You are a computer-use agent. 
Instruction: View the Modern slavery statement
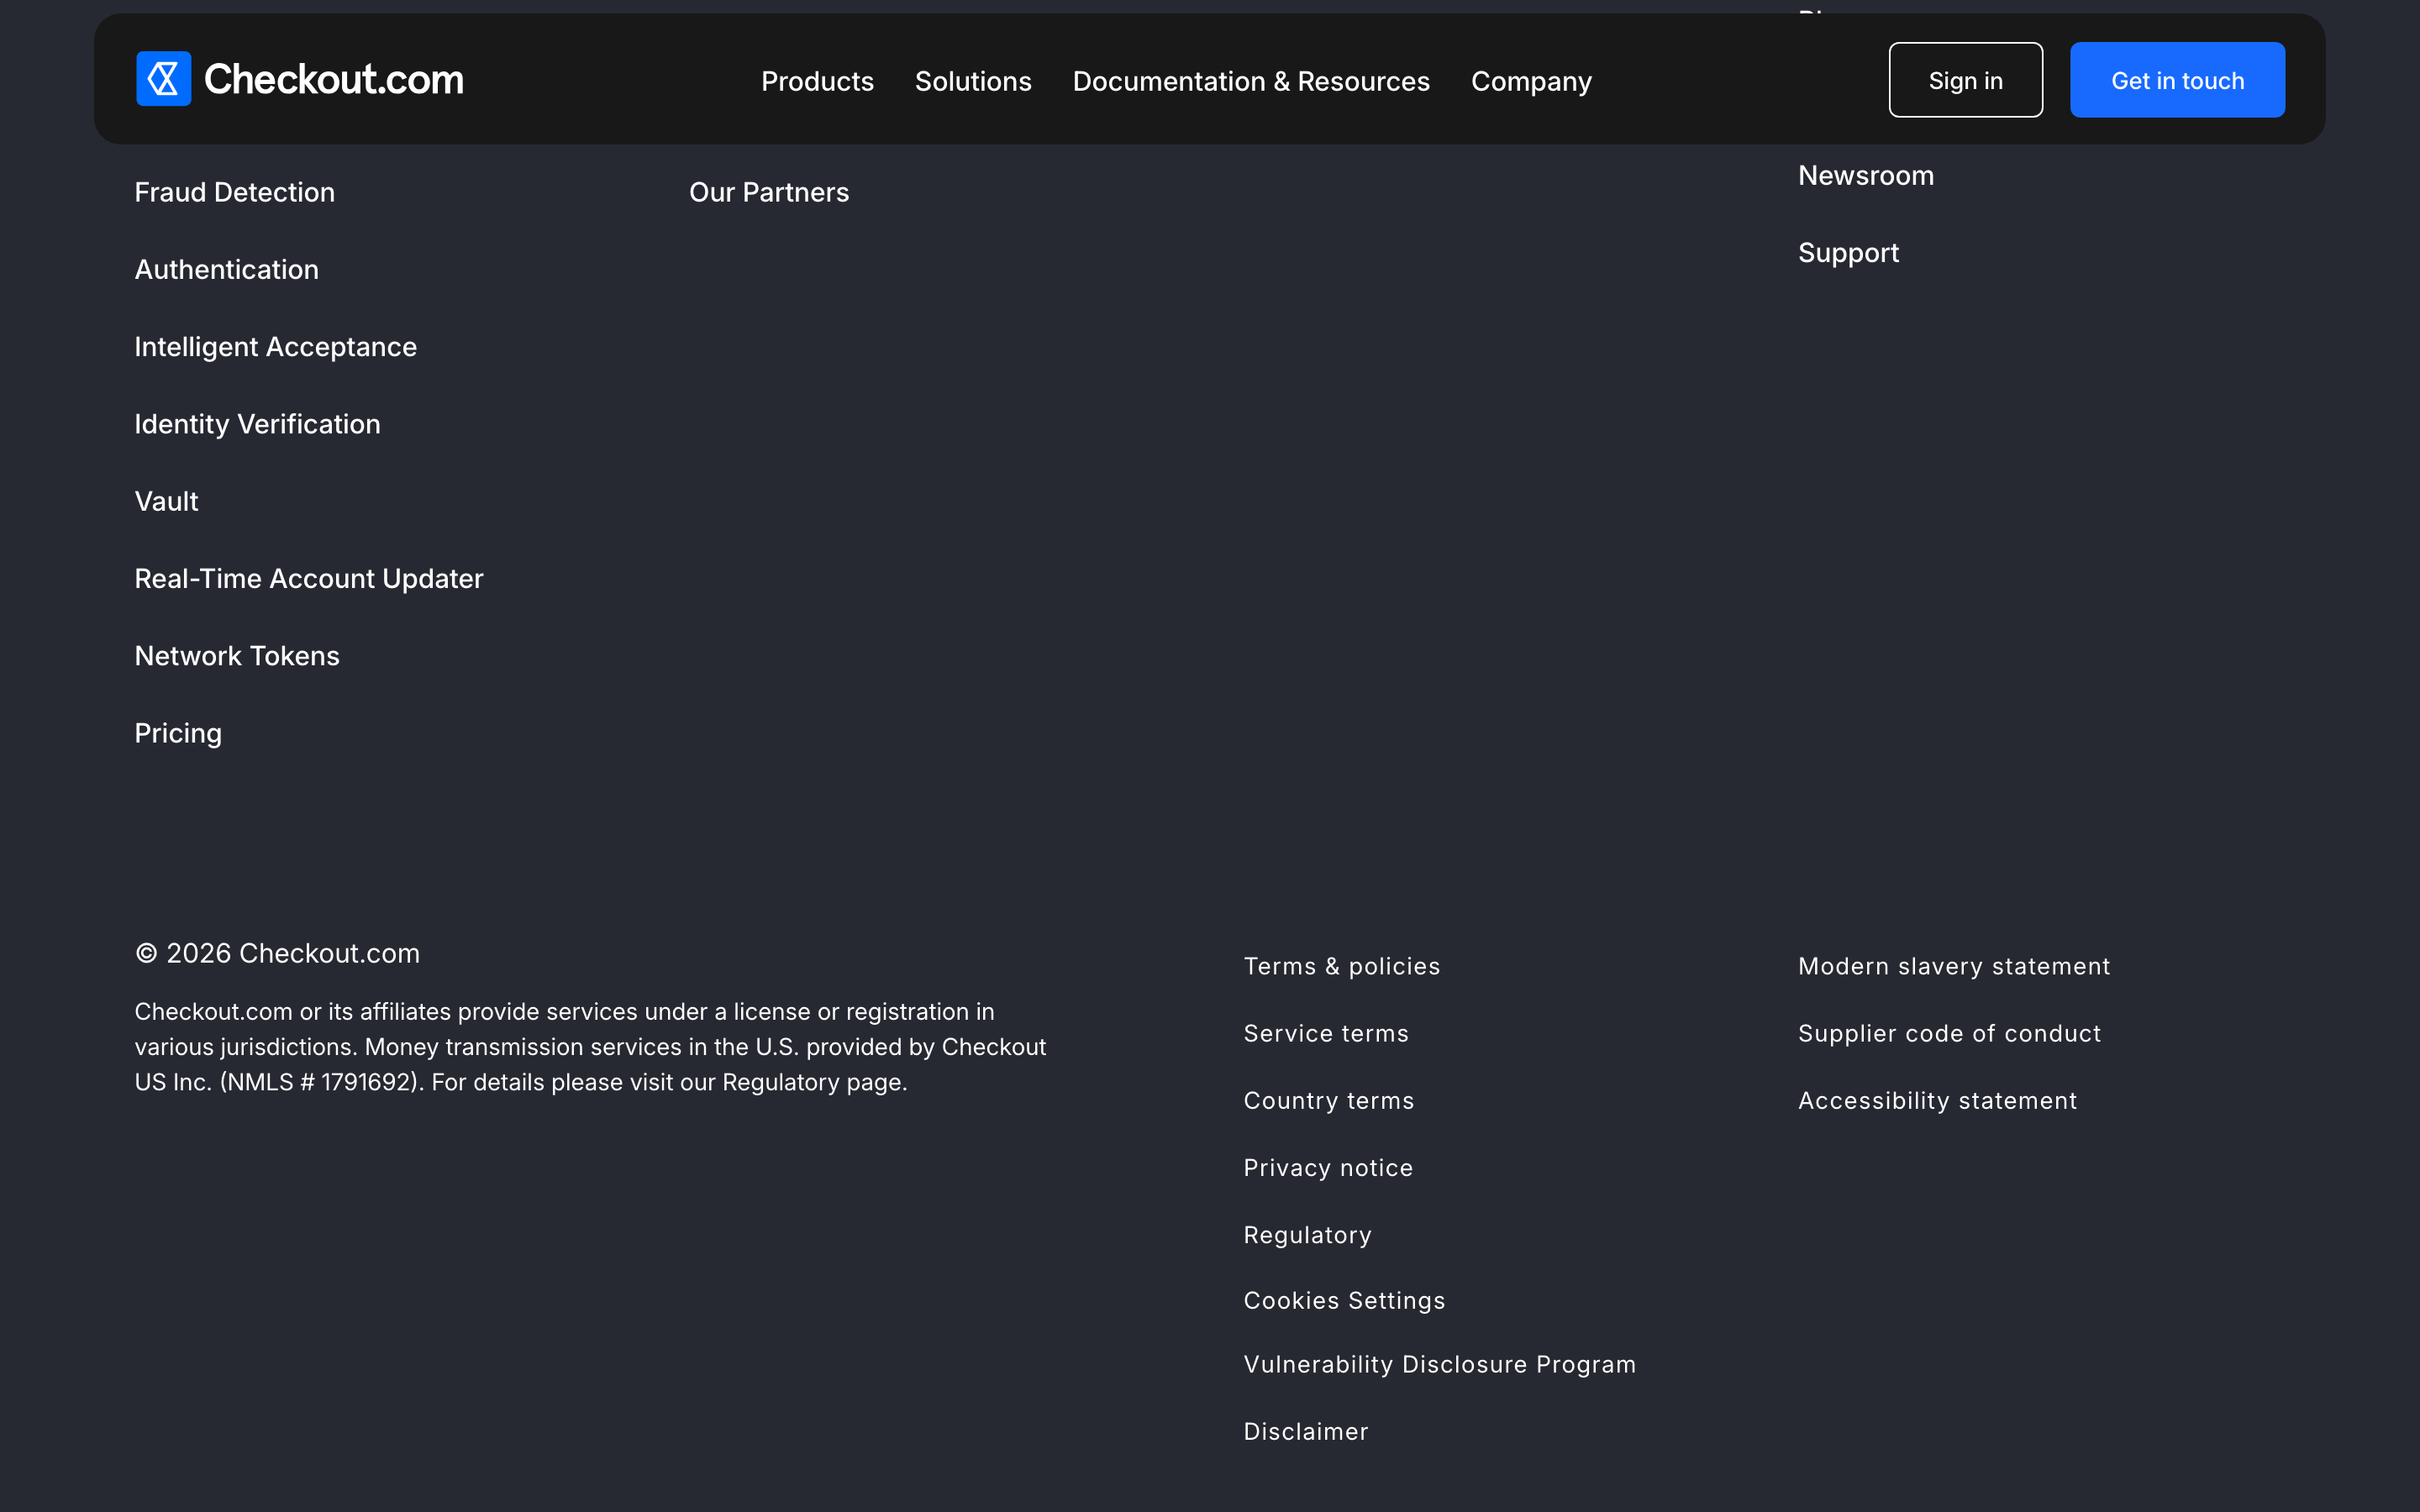[x=1954, y=966]
